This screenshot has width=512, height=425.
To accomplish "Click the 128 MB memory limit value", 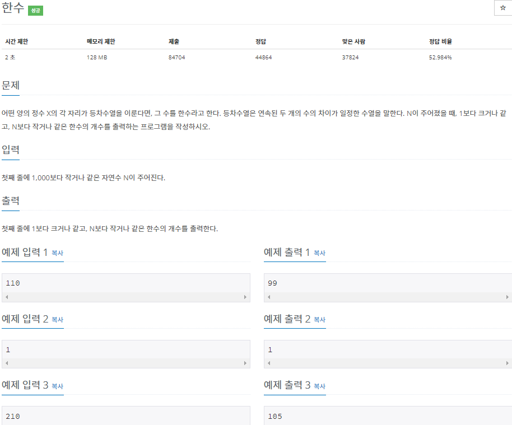I will point(97,57).
